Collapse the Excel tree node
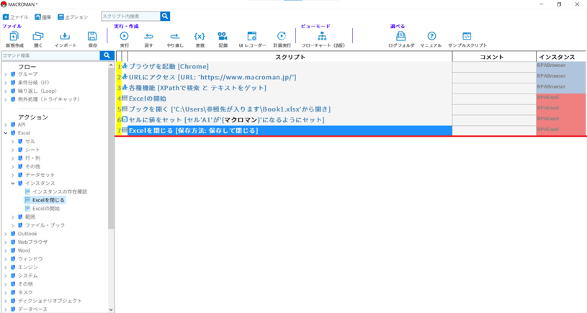The image size is (587, 313). point(6,133)
